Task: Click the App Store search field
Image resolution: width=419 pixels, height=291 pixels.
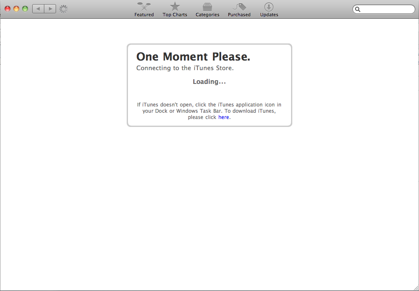Action: coord(384,9)
